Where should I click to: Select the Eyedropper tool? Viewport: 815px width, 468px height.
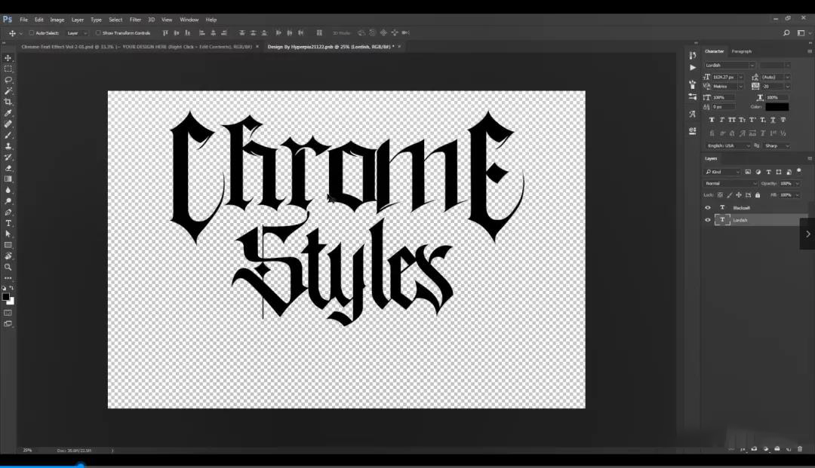pos(8,113)
